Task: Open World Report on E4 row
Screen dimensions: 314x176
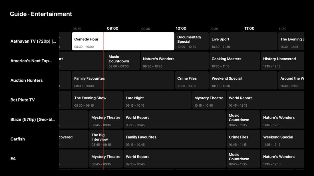Action: click(x=175, y=158)
